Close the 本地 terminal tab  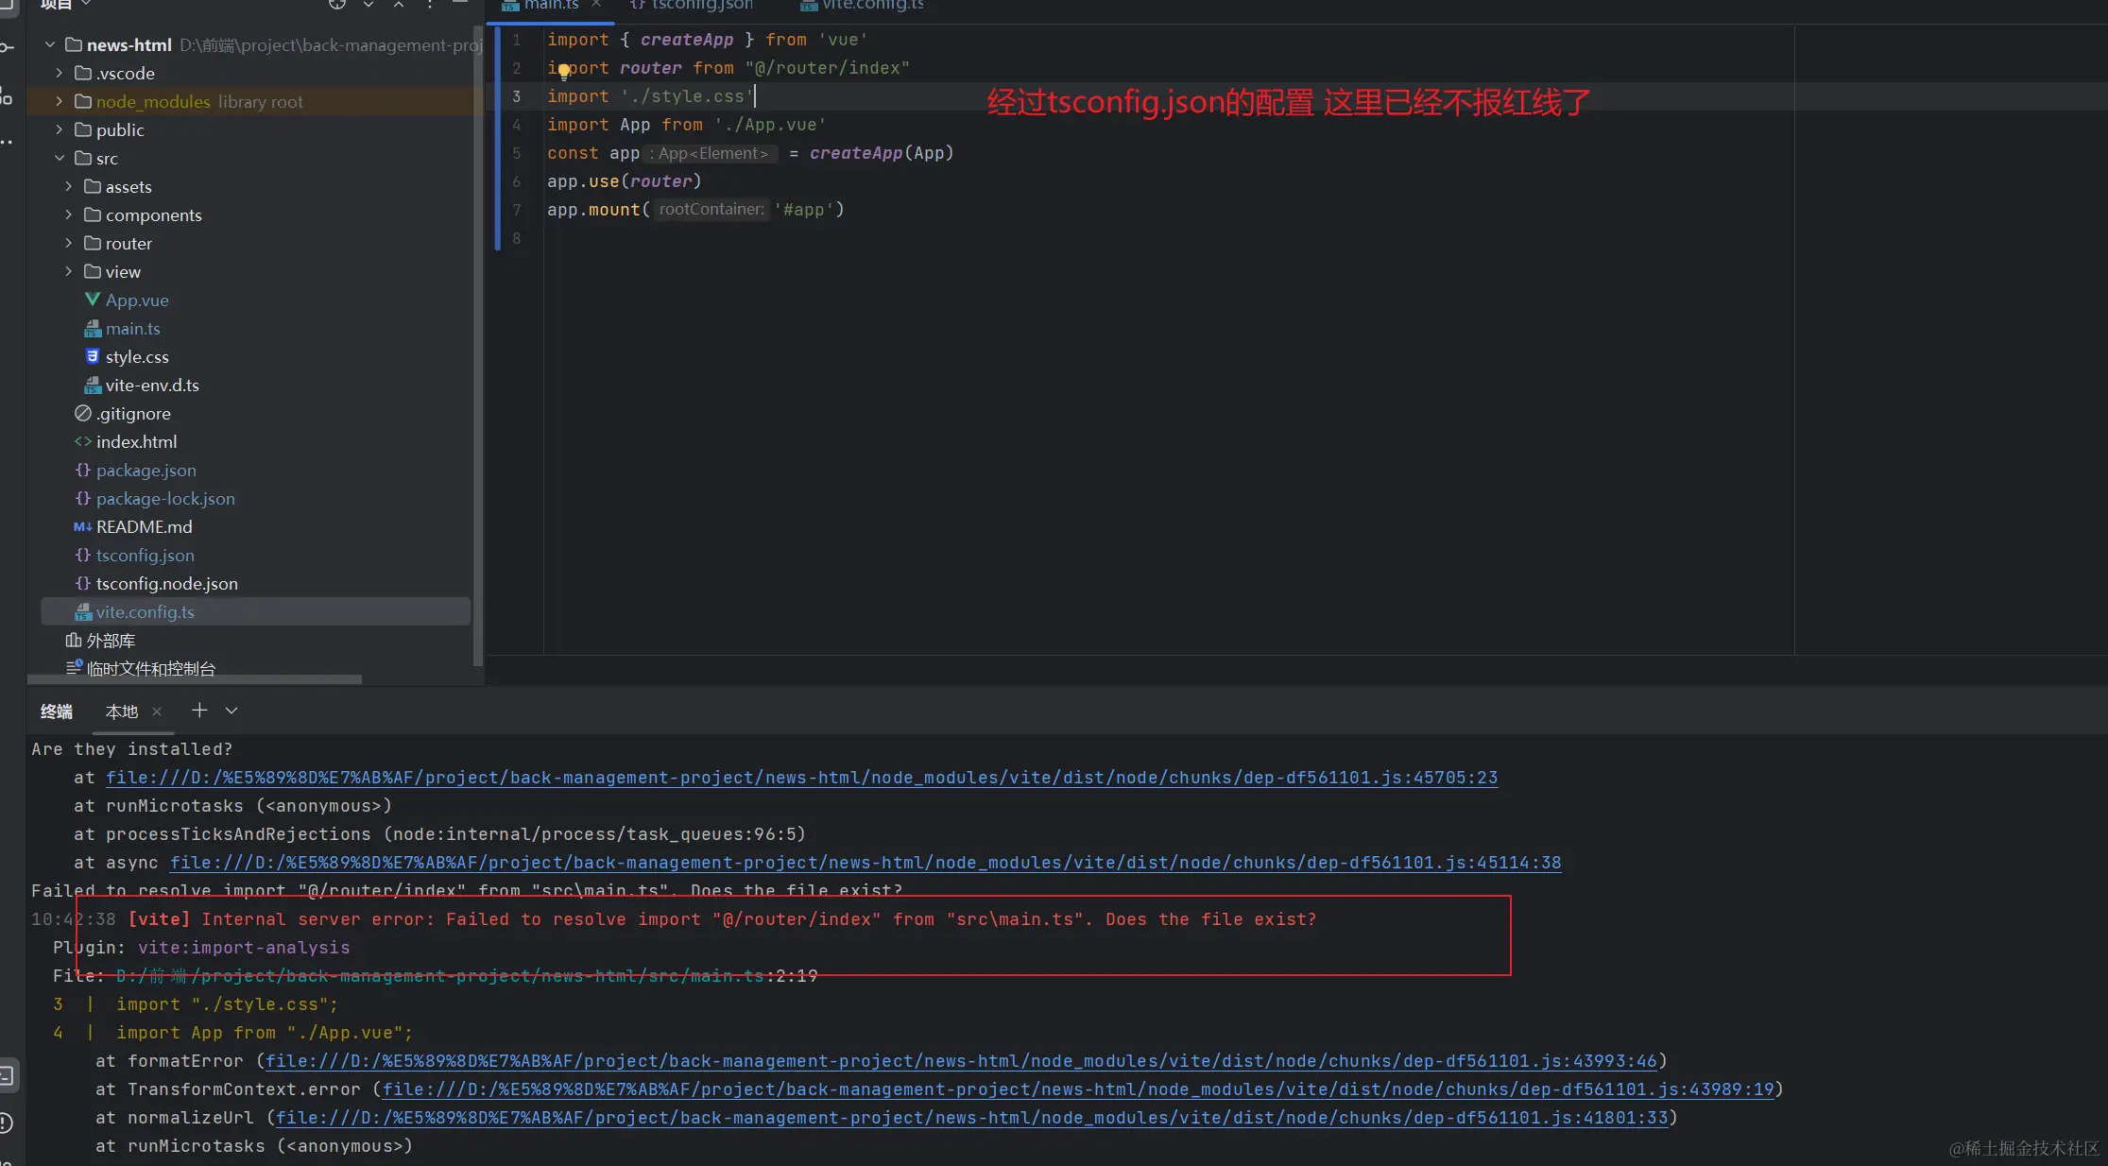[x=157, y=712]
